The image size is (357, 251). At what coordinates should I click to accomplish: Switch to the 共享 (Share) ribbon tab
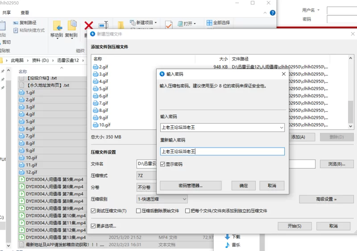click(x=7, y=12)
